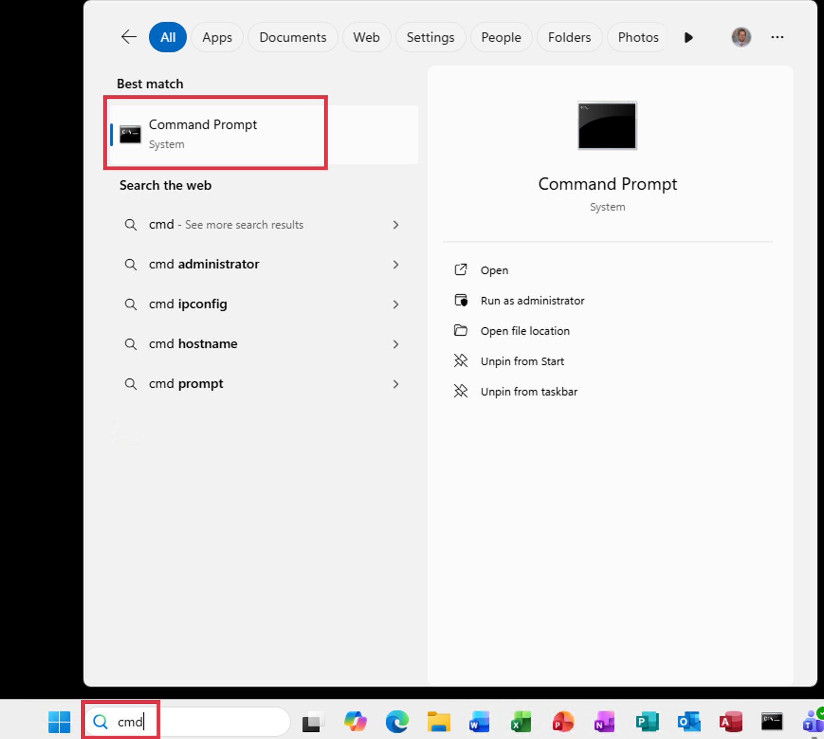Launch Microsoft Word from taskbar
Image resolution: width=824 pixels, height=739 pixels.
[479, 721]
